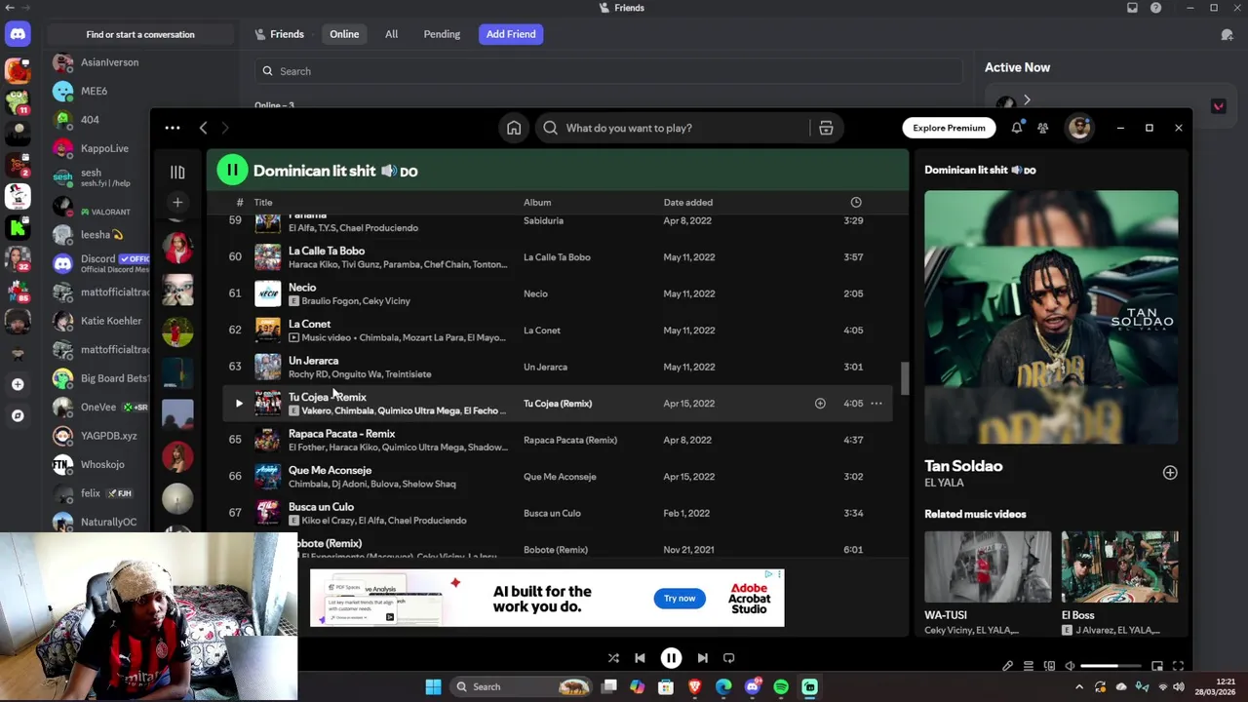Open Spotify notifications bell
The image size is (1248, 702).
click(1017, 128)
